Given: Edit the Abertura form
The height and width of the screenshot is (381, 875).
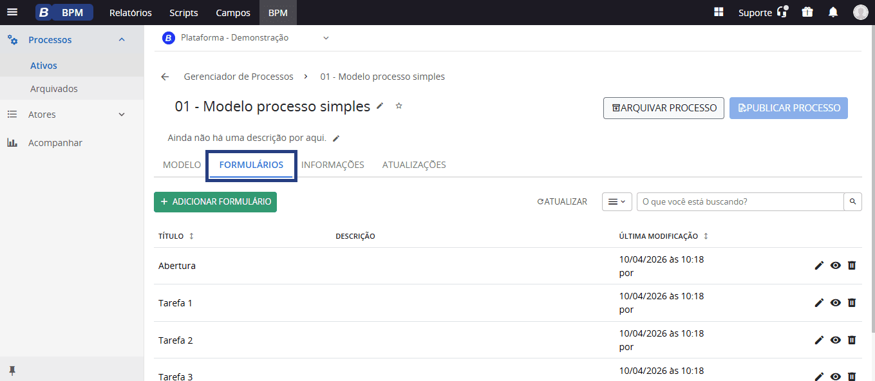Looking at the screenshot, I should (x=819, y=265).
